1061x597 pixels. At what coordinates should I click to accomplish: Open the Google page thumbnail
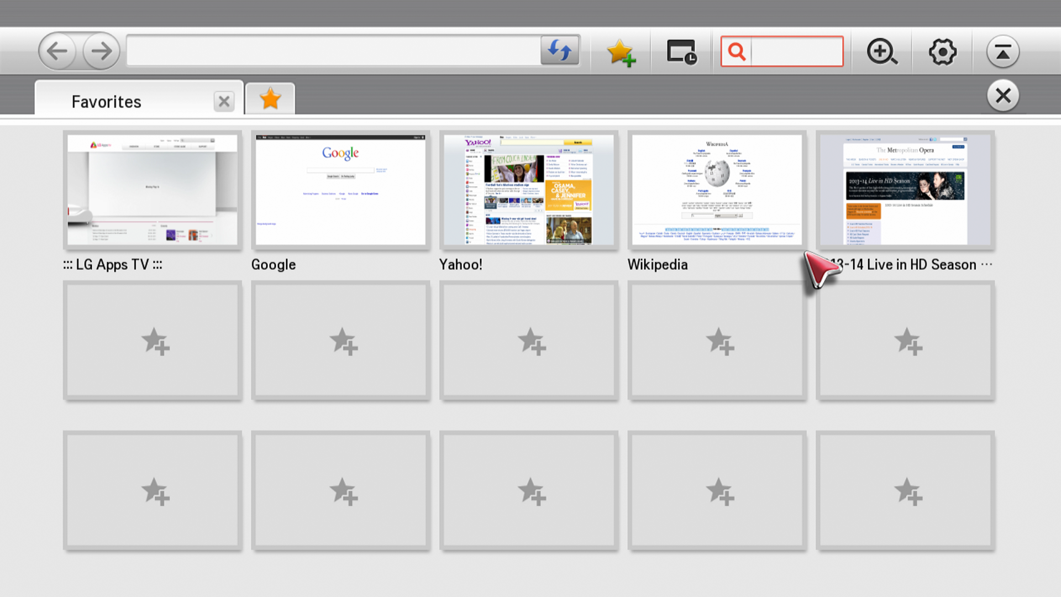(x=340, y=190)
